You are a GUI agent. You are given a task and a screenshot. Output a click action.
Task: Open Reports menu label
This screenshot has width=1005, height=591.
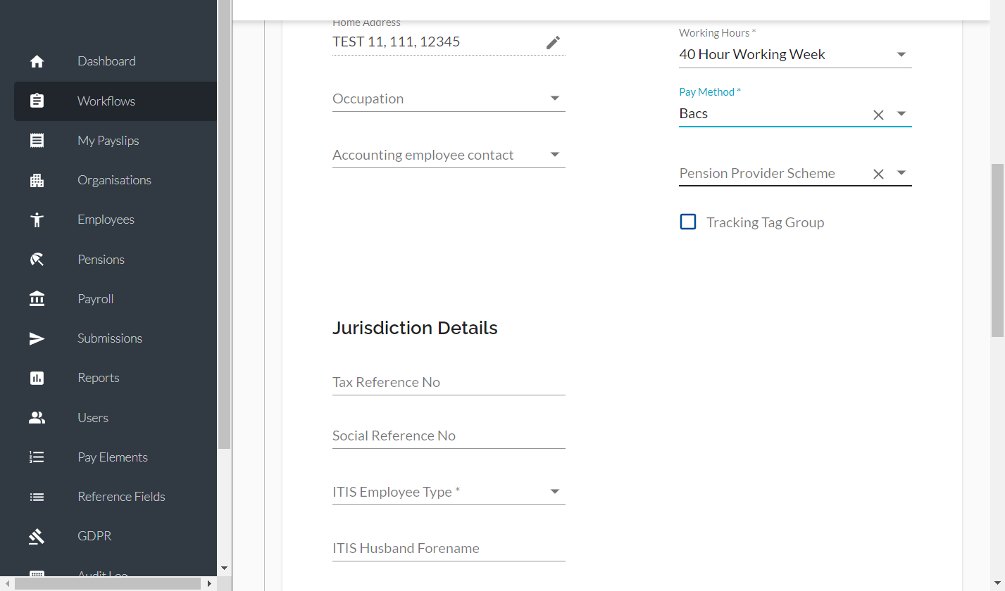(x=99, y=378)
